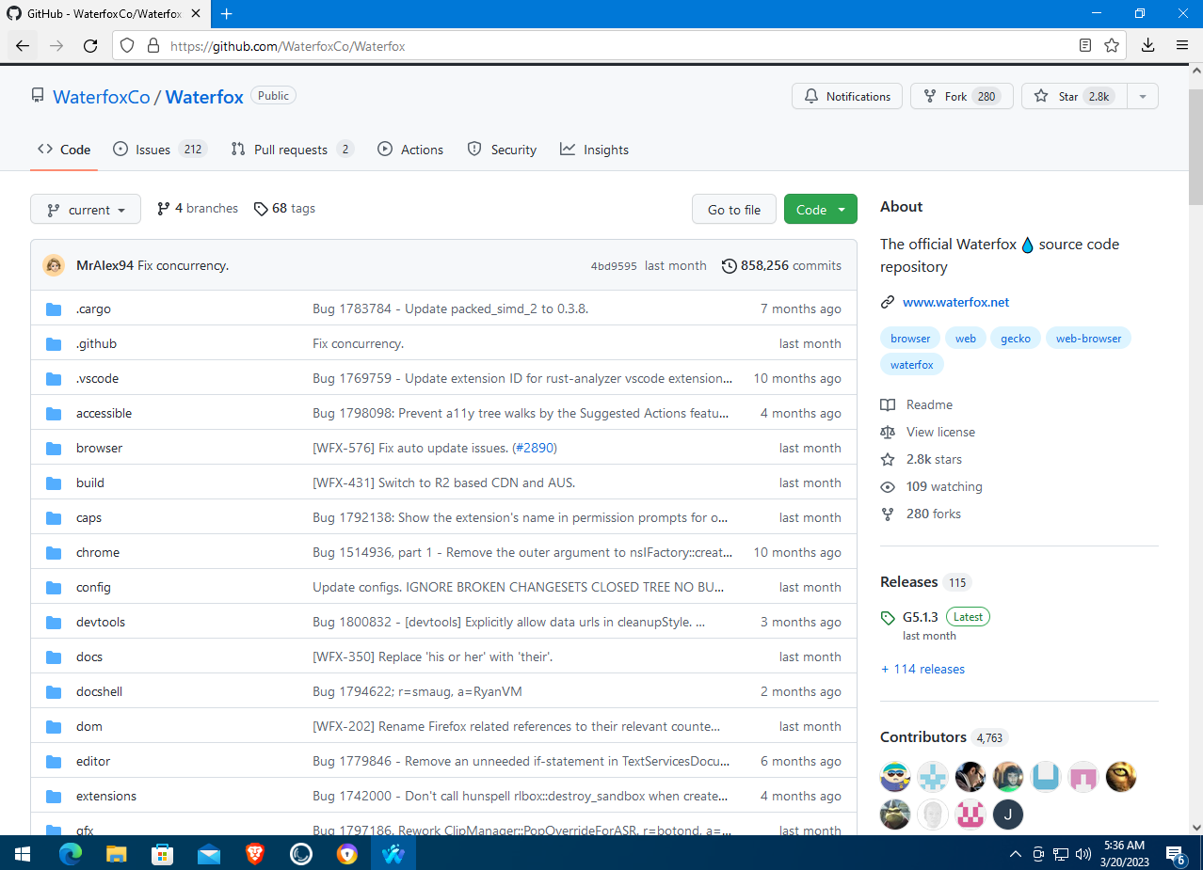Click the Notifications button
The width and height of the screenshot is (1203, 870).
847,96
